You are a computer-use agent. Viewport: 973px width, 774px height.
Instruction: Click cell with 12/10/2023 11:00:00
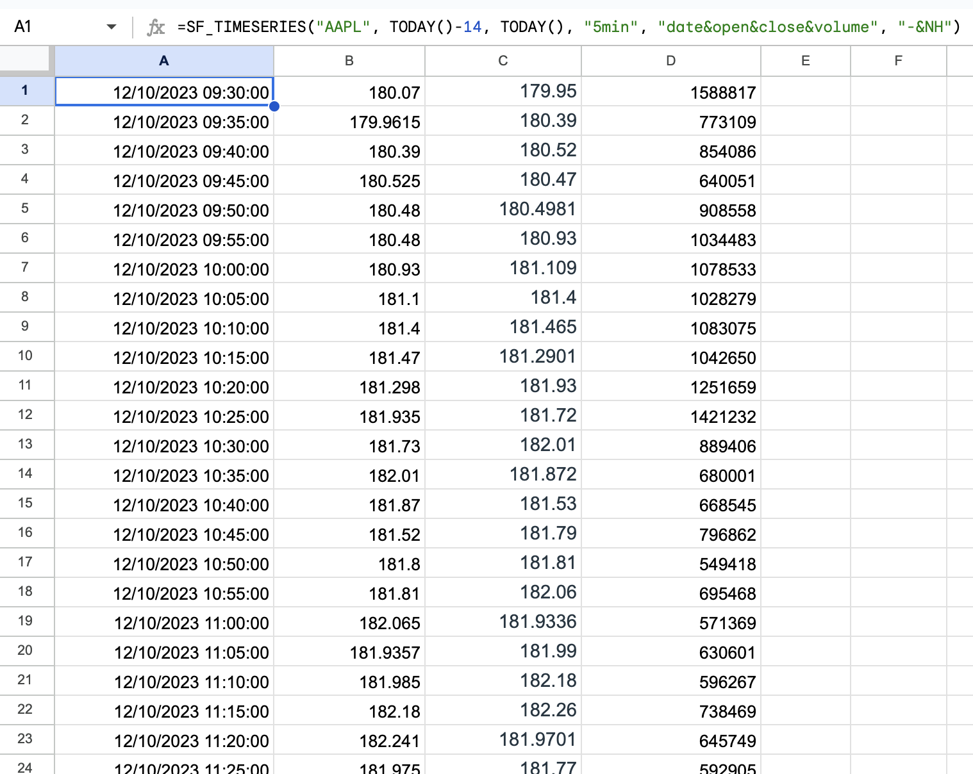tap(165, 622)
